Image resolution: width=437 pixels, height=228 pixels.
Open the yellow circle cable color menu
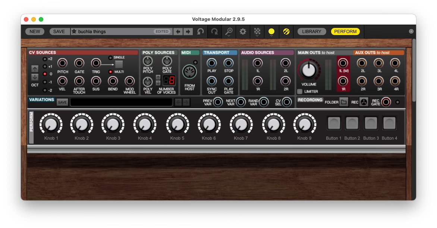pos(271,31)
